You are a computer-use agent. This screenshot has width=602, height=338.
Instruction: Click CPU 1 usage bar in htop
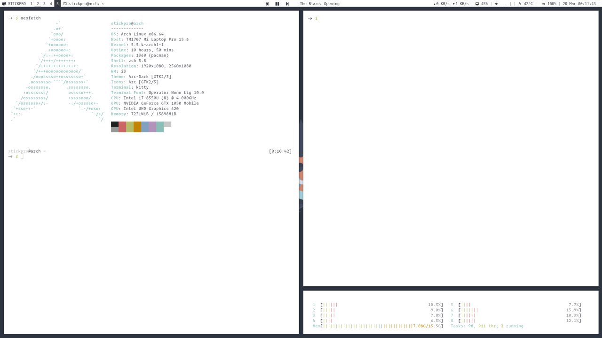[x=381, y=305]
